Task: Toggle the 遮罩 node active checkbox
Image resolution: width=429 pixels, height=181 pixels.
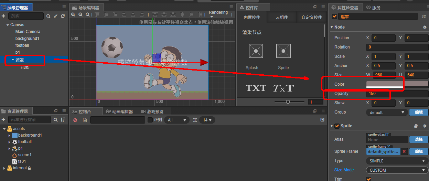Action: [334, 17]
